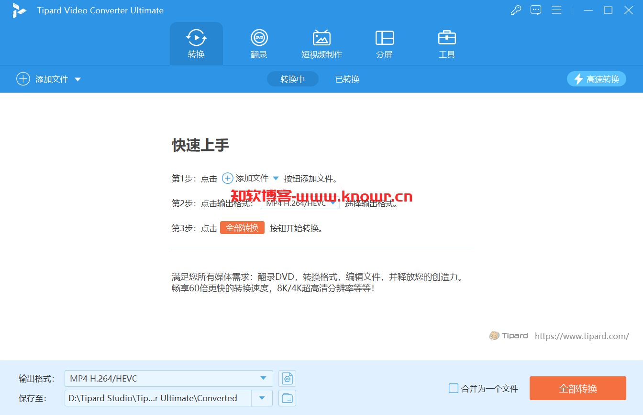The height and width of the screenshot is (415, 643).
Task: Open the hamburger menu in title bar
Action: coord(556,10)
